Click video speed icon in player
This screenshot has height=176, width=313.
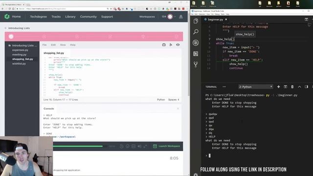(128, 146)
